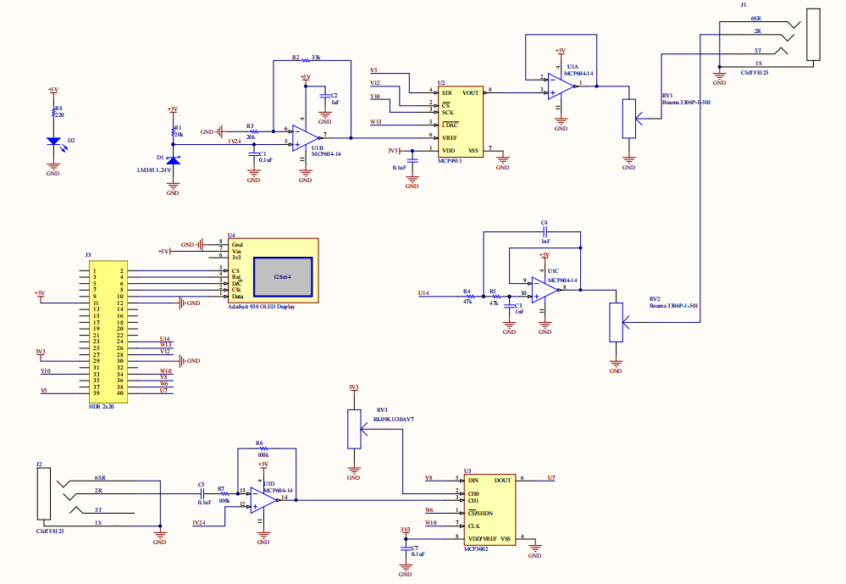Click the 128x64 OLED display screen

[x=282, y=276]
